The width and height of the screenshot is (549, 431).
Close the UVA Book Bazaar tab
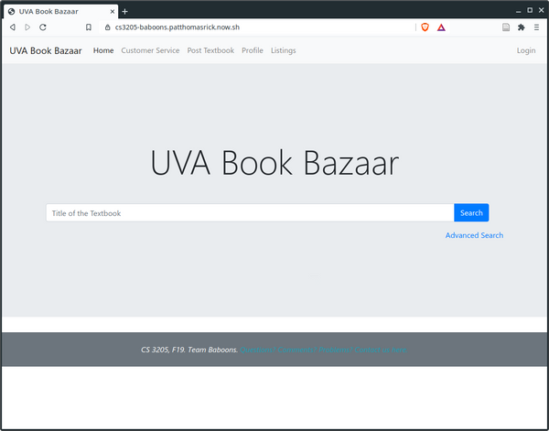coord(113,12)
